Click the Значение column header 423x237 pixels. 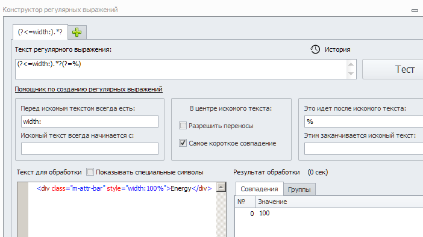[339, 202]
